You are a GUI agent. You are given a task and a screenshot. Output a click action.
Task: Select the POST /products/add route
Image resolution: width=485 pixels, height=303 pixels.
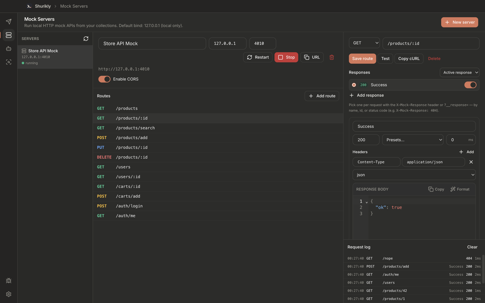point(218,138)
